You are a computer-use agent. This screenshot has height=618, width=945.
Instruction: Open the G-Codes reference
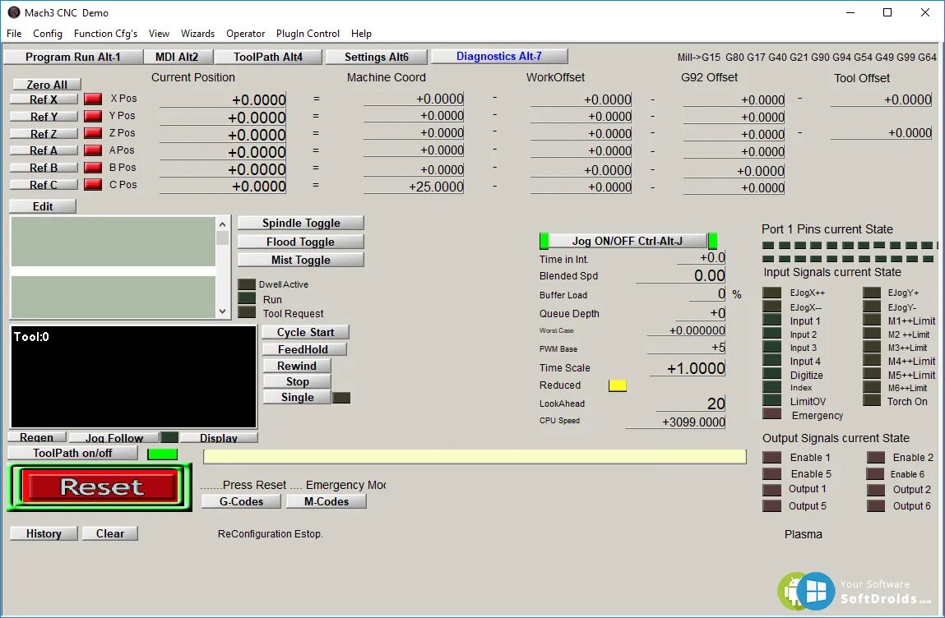(x=241, y=501)
